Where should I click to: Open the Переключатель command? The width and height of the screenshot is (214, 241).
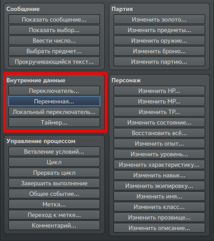(54, 91)
